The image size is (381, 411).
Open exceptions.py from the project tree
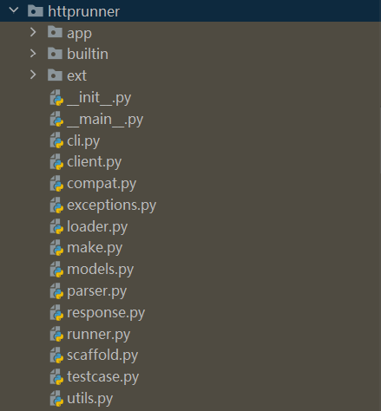tap(112, 205)
